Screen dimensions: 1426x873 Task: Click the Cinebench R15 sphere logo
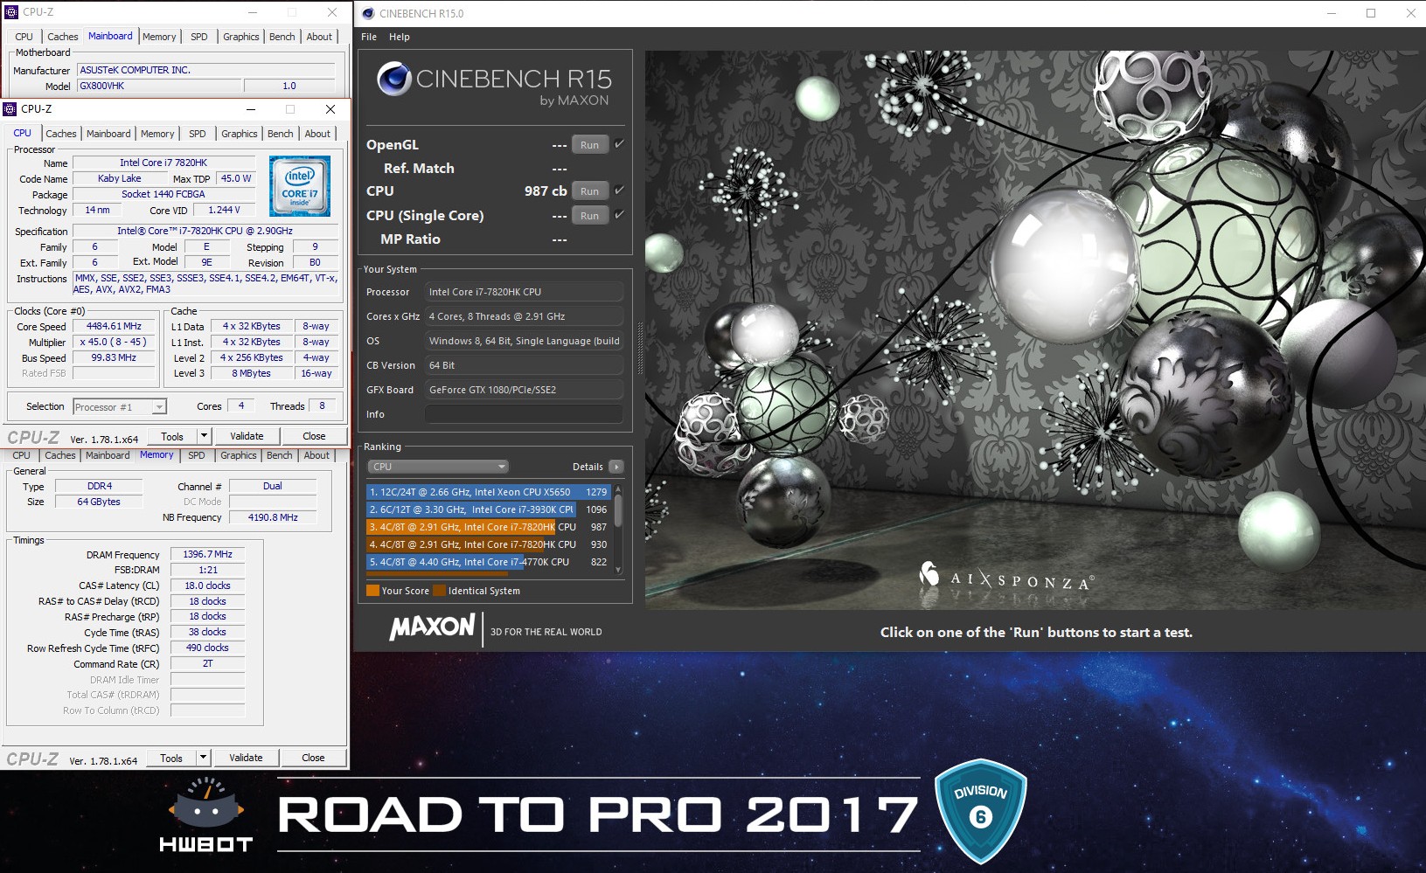pos(394,80)
